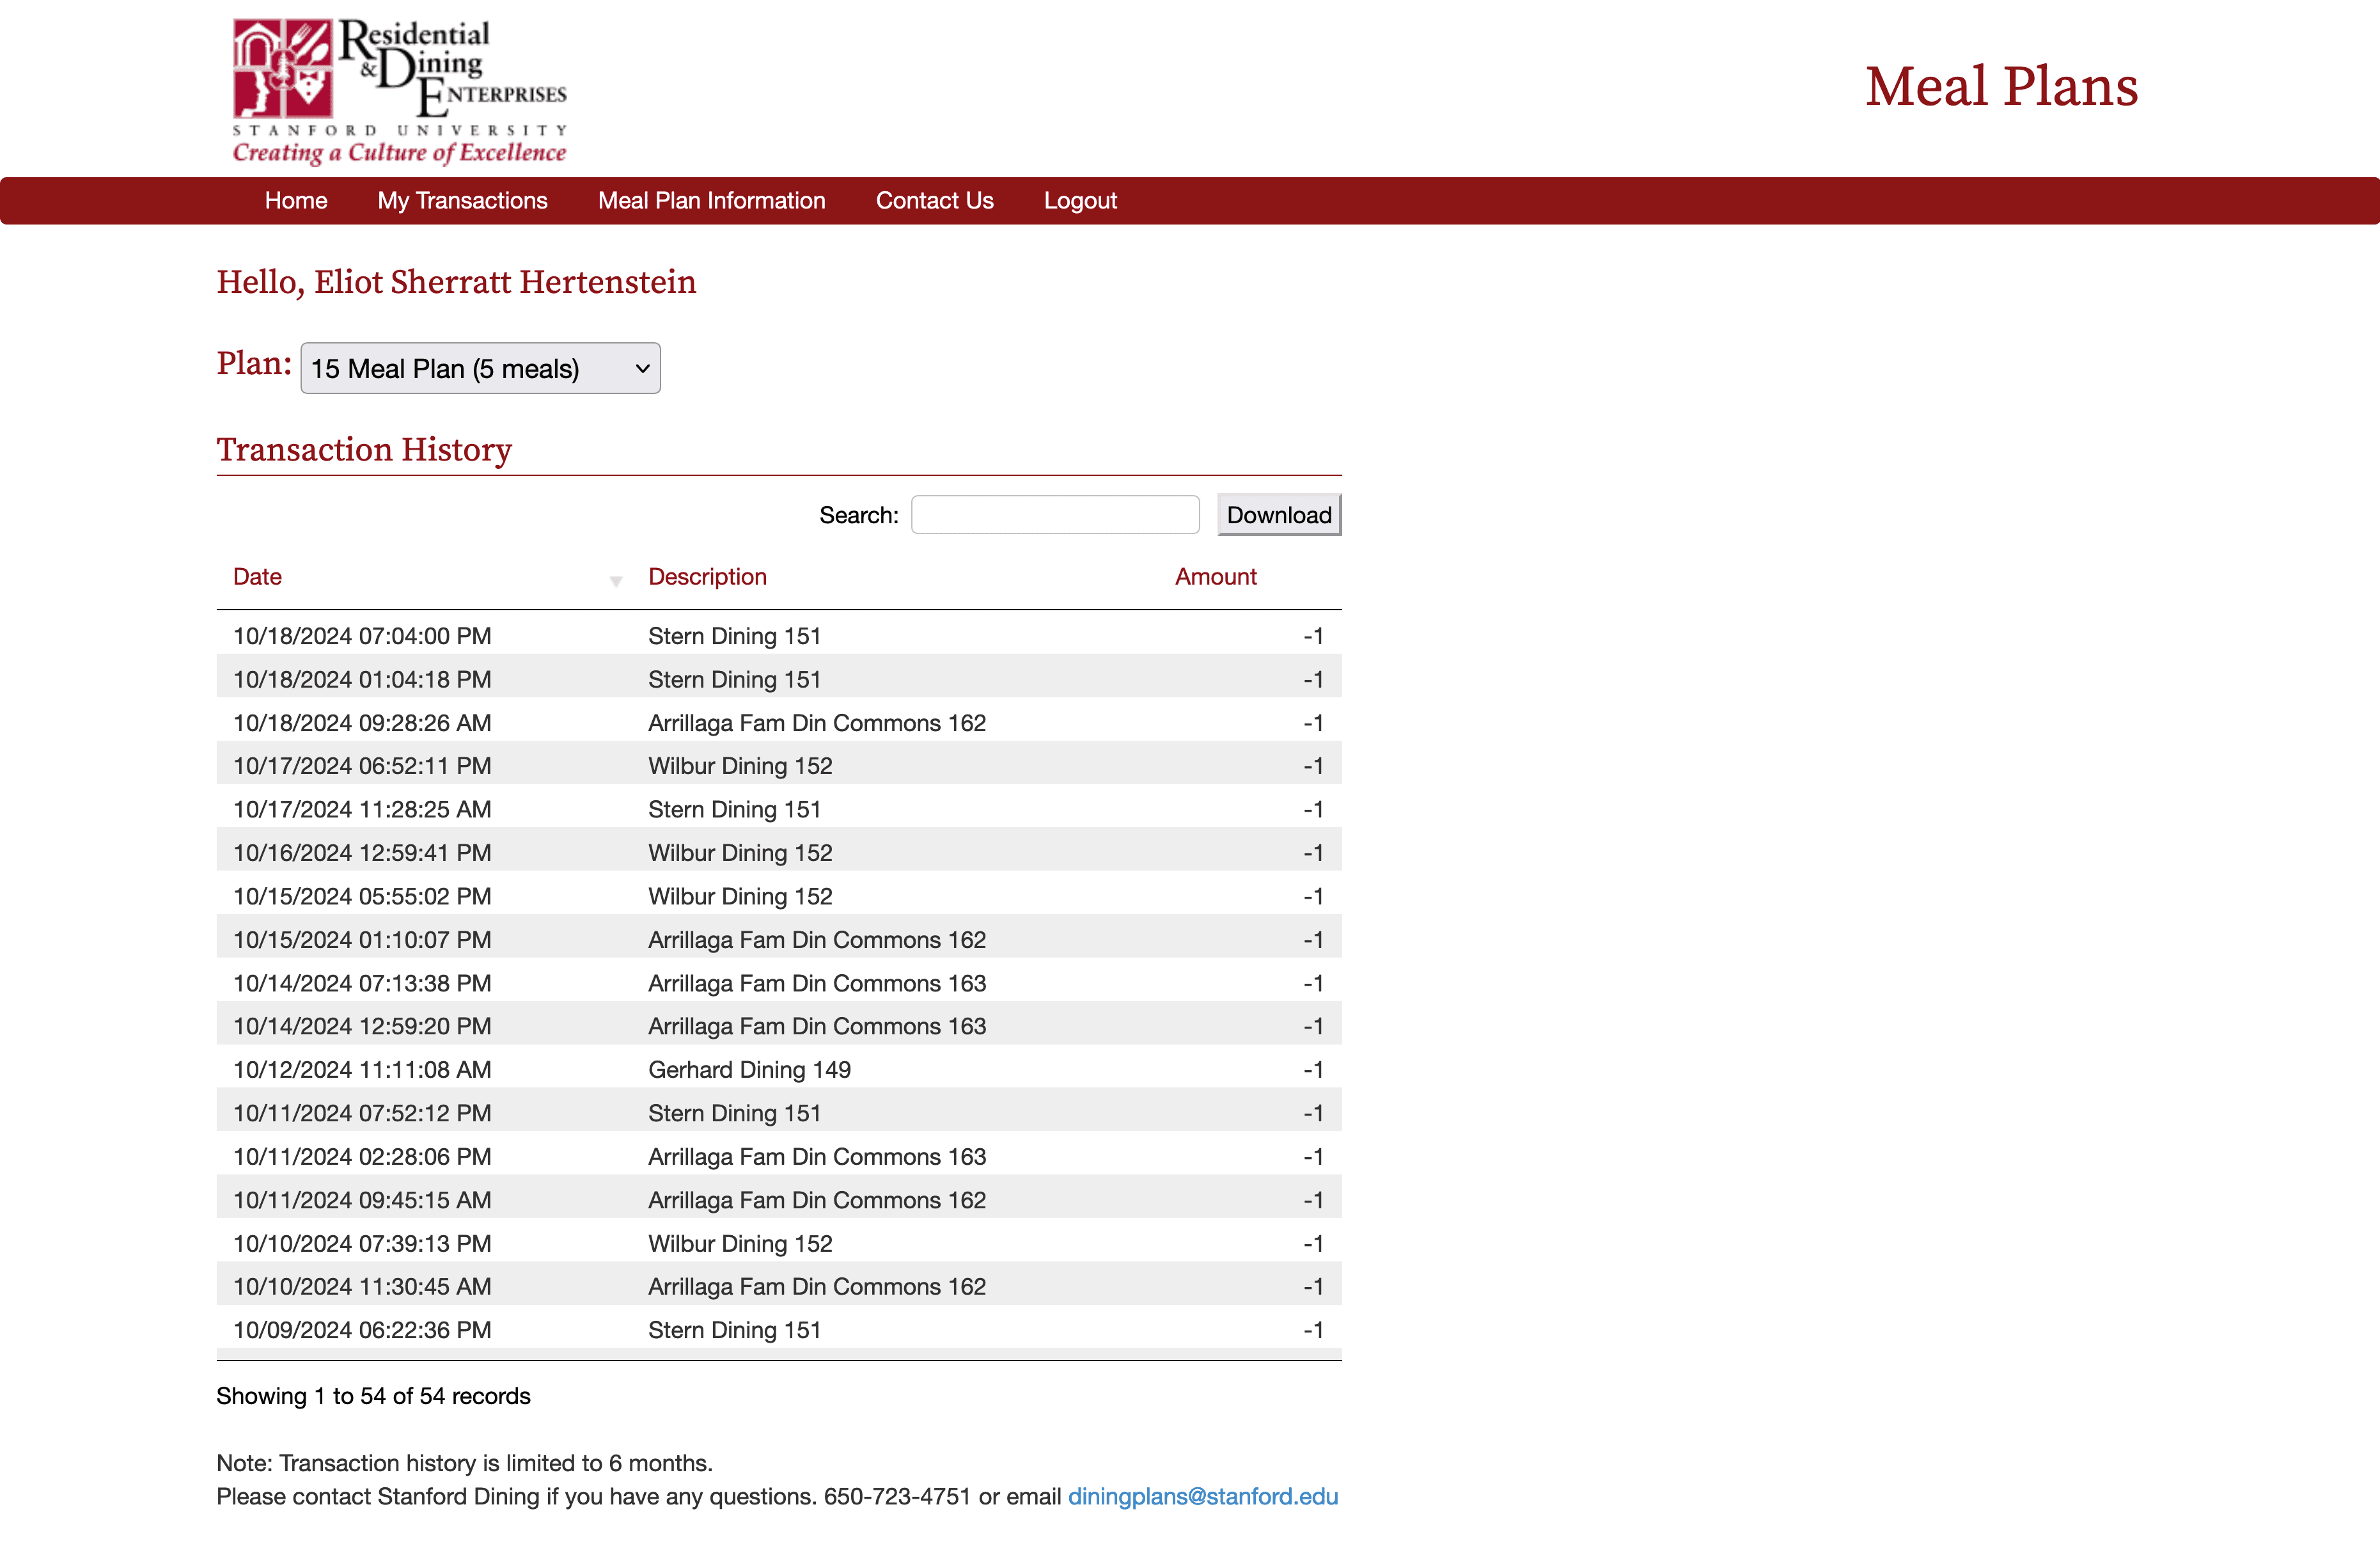
Task: Click the Date column sort arrow
Action: click(x=616, y=580)
